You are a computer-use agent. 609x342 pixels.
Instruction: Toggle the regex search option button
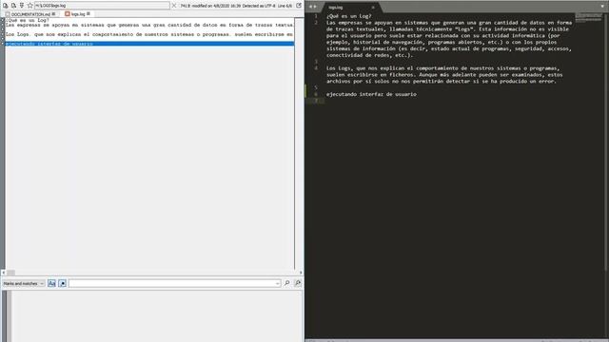[x=63, y=283]
